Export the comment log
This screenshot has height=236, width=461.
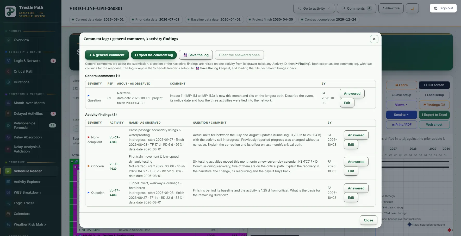tap(154, 55)
